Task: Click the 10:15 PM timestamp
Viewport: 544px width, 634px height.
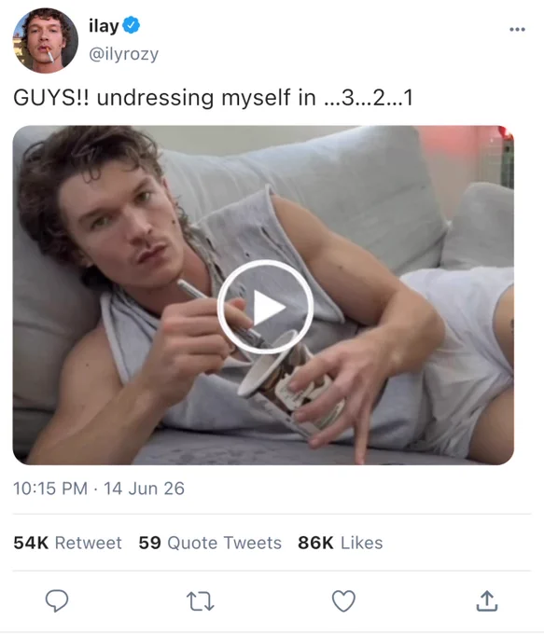Action: (x=50, y=489)
